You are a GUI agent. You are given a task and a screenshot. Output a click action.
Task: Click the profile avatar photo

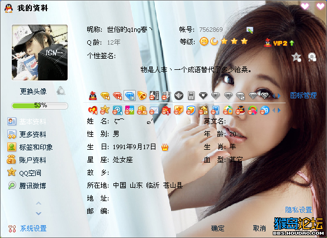pos(40,53)
